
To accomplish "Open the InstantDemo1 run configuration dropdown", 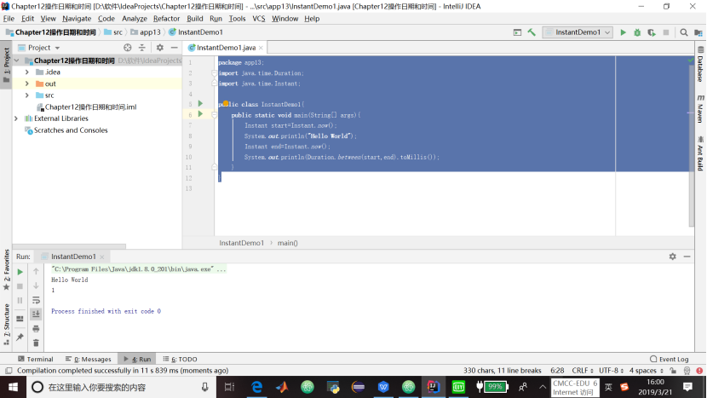I will pyautogui.click(x=577, y=32).
